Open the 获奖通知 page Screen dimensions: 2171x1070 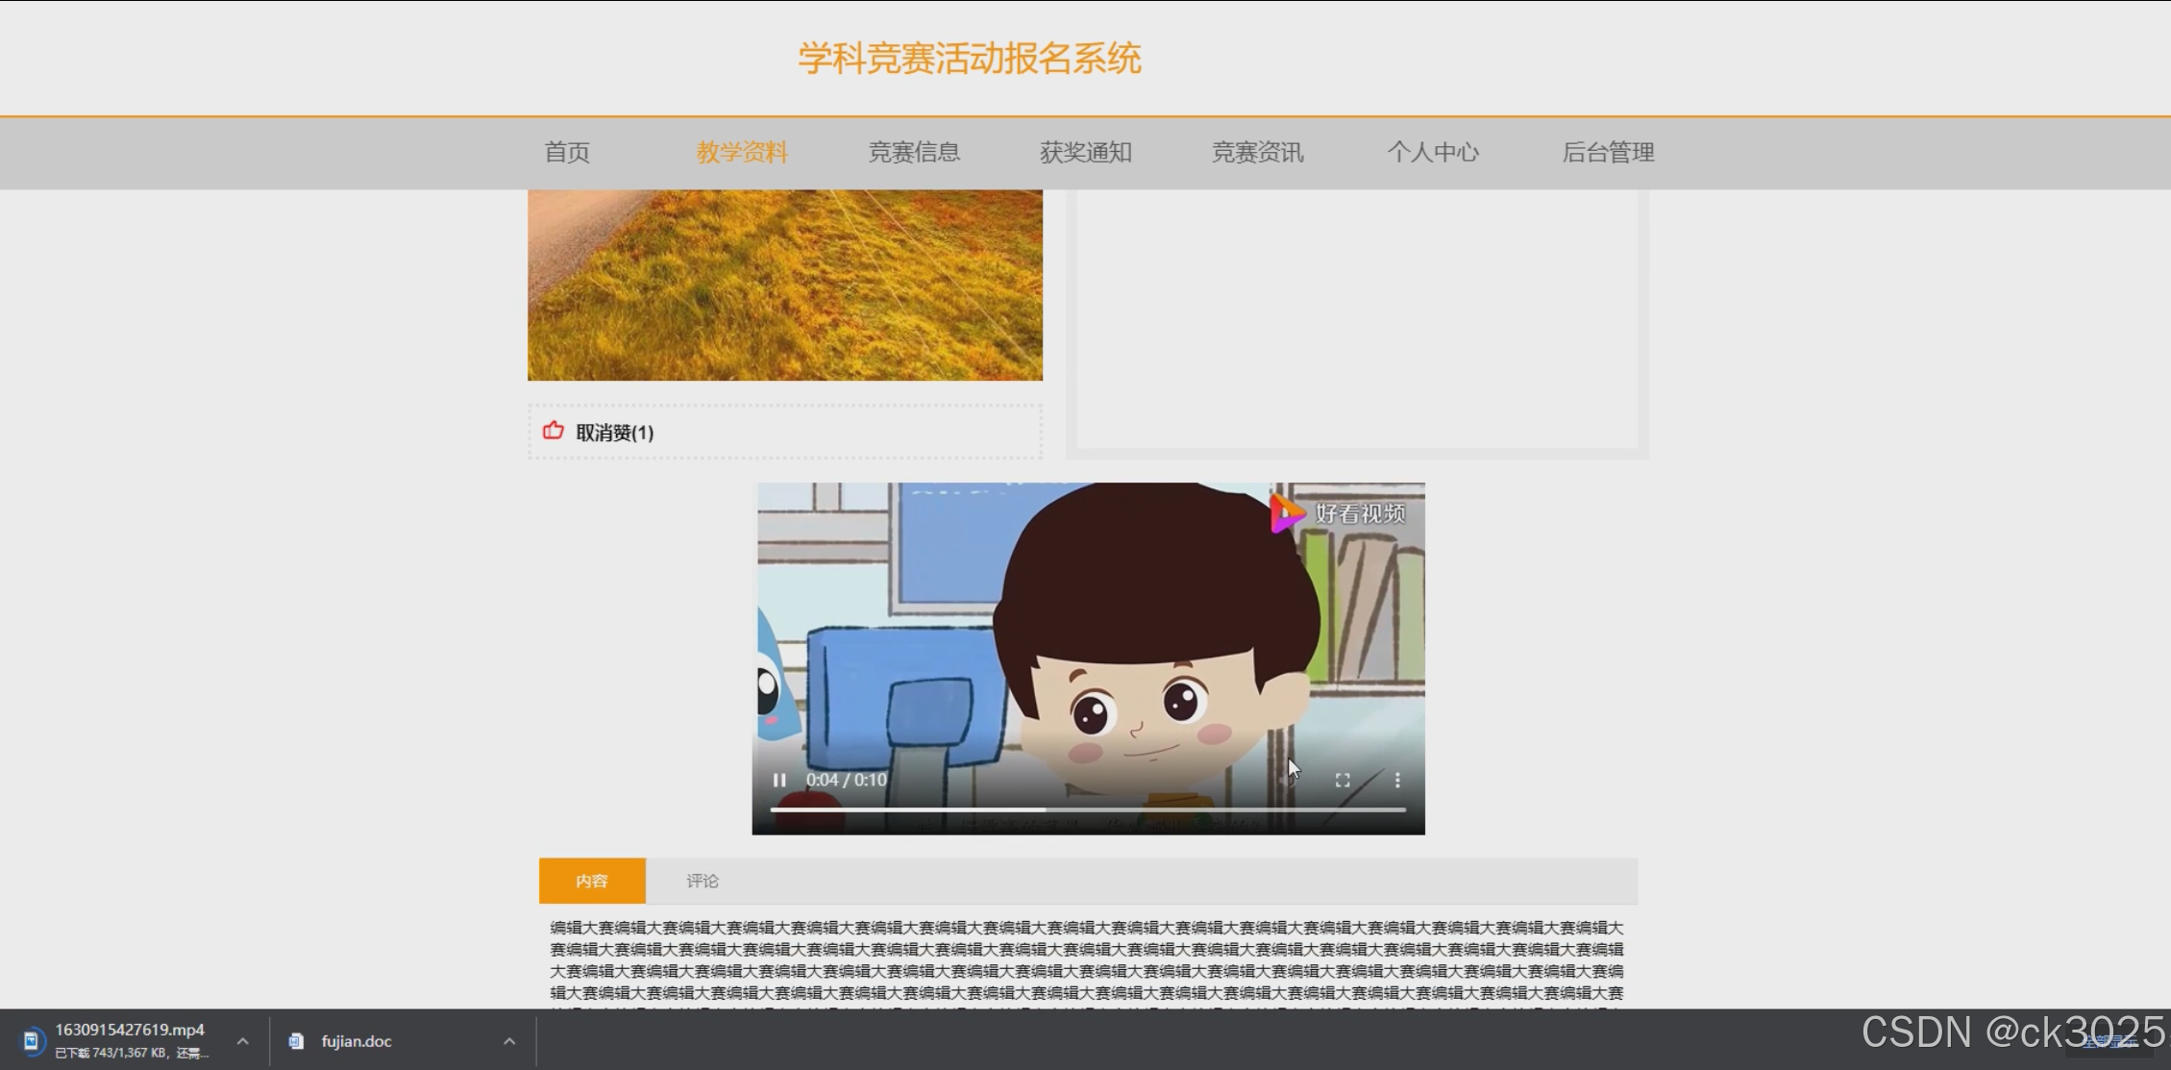pos(1086,152)
